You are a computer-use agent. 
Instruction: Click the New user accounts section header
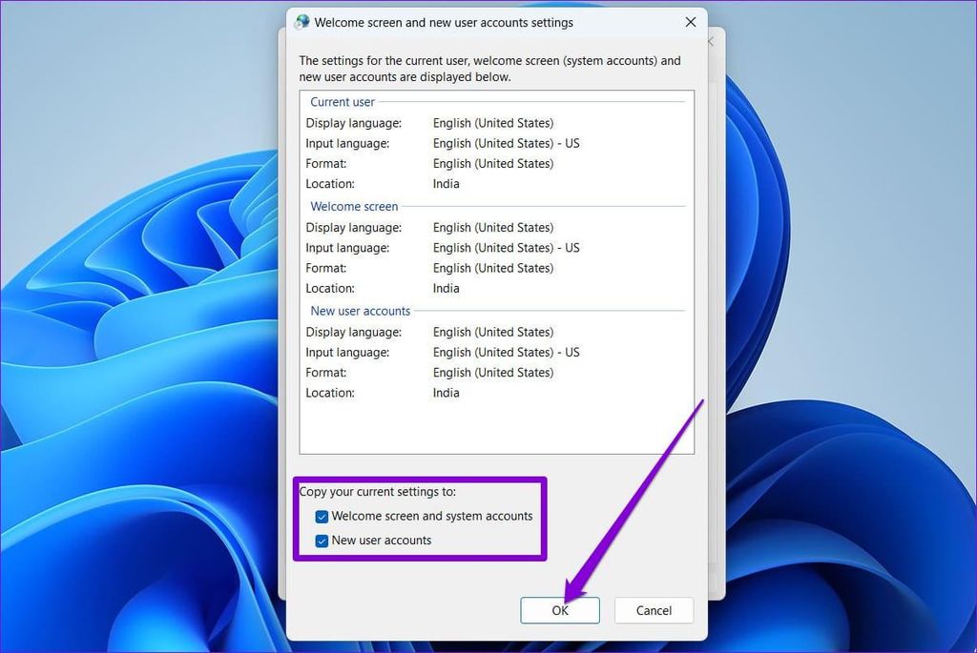tap(360, 311)
